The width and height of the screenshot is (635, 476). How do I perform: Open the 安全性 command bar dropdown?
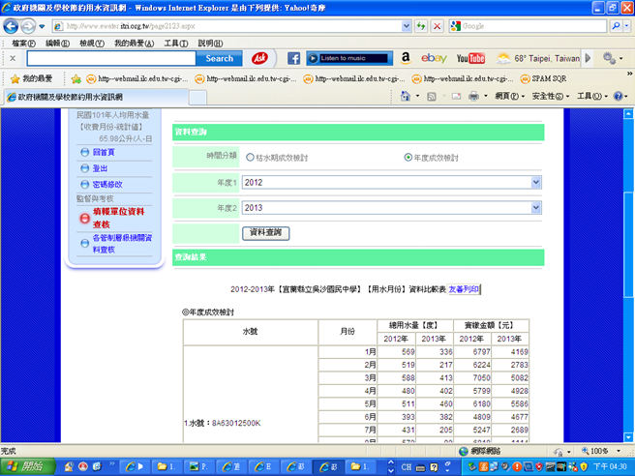point(548,97)
